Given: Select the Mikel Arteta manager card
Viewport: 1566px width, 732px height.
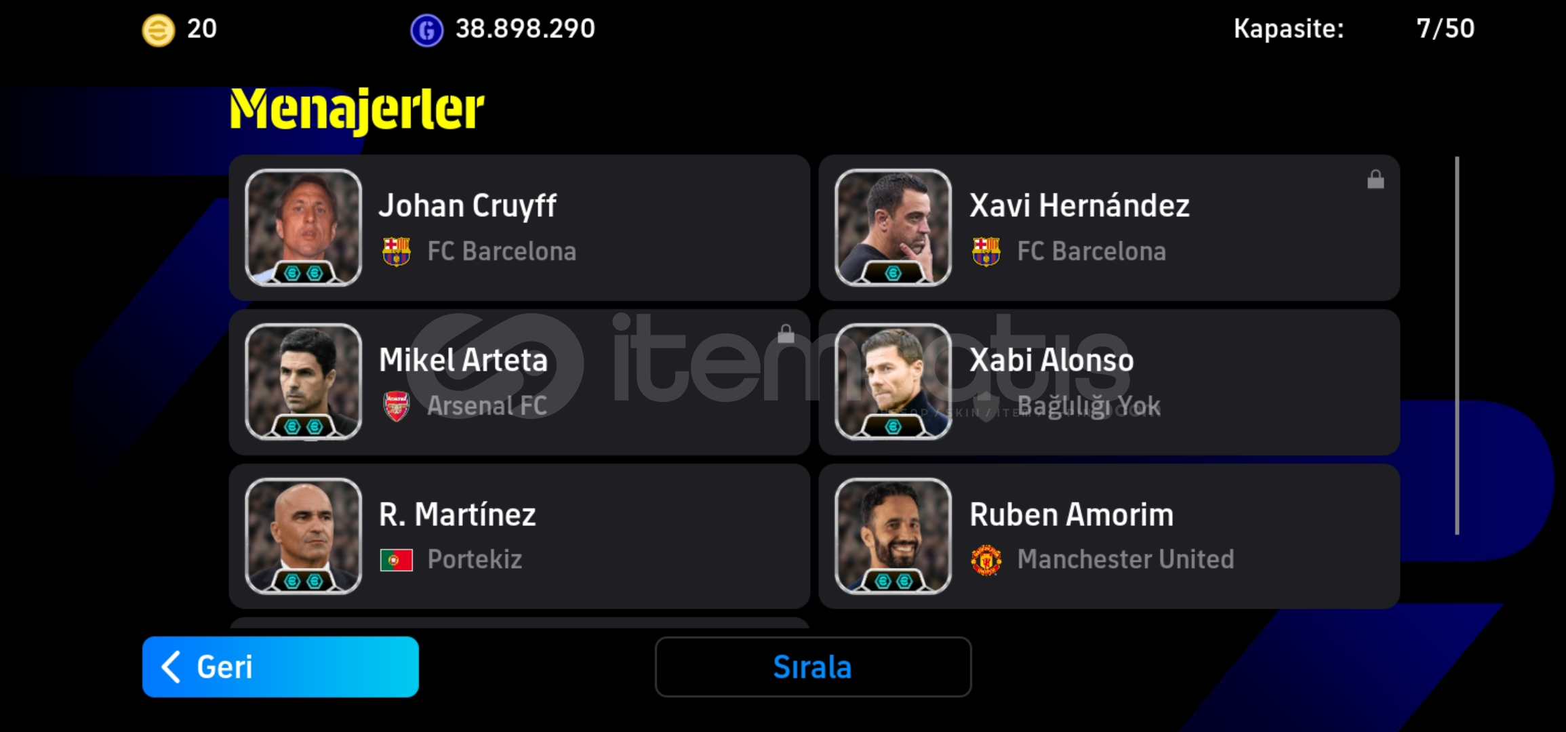Looking at the screenshot, I should (519, 382).
